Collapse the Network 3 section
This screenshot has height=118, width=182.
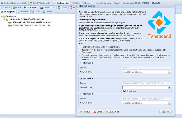pyautogui.click(x=82, y=94)
